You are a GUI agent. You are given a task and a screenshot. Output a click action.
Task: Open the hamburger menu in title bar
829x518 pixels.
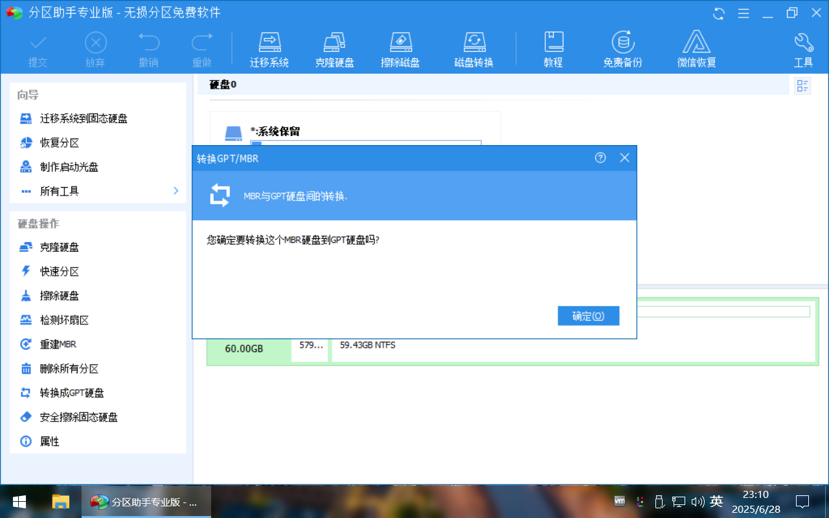point(744,13)
